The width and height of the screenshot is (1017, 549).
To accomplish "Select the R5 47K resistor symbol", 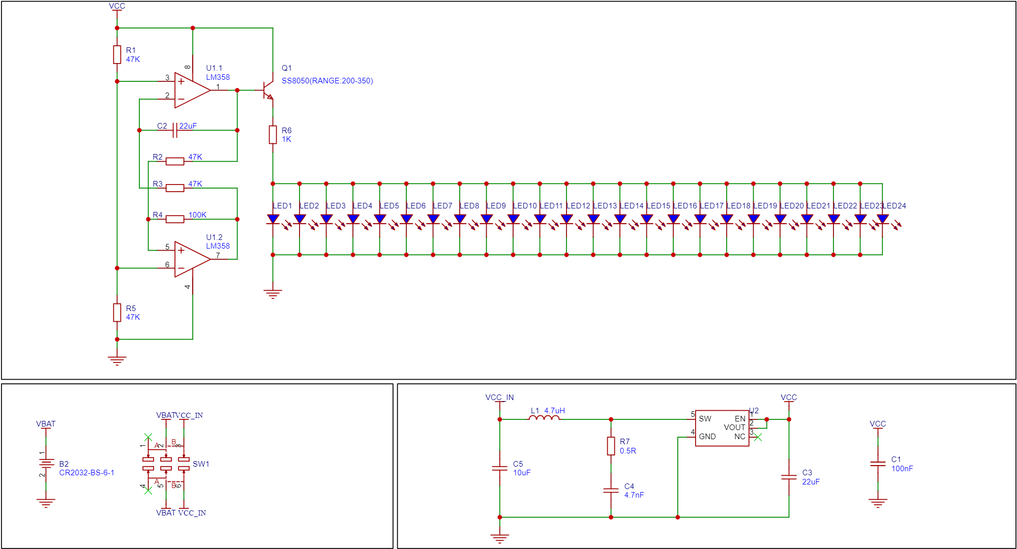I will (x=117, y=313).
